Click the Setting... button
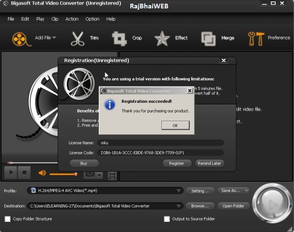 click(x=200, y=191)
